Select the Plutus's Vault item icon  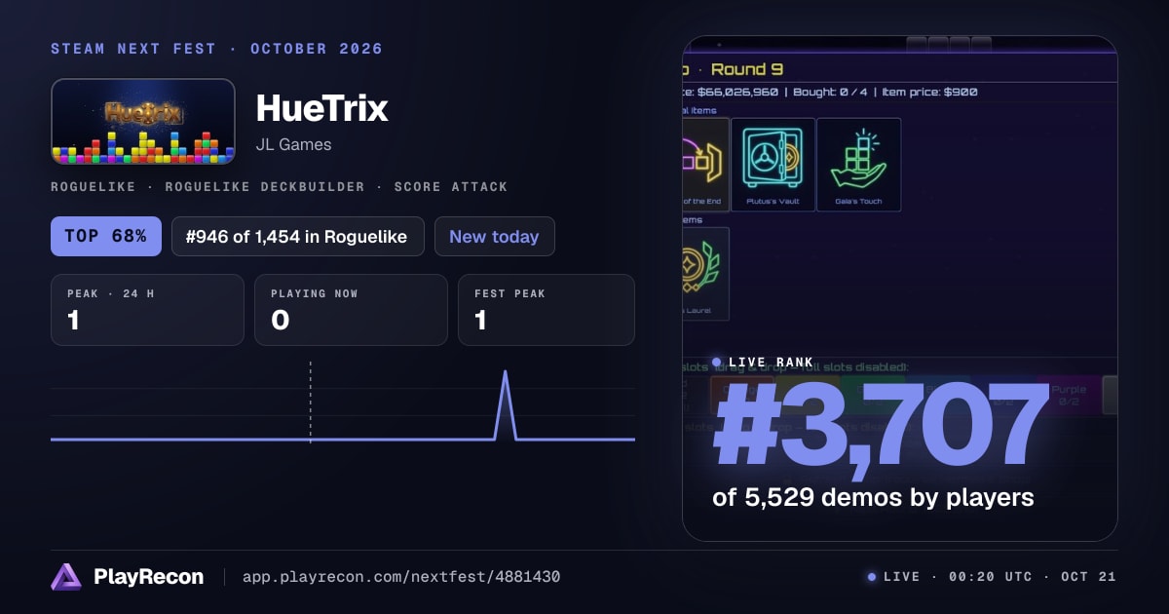coord(773,164)
